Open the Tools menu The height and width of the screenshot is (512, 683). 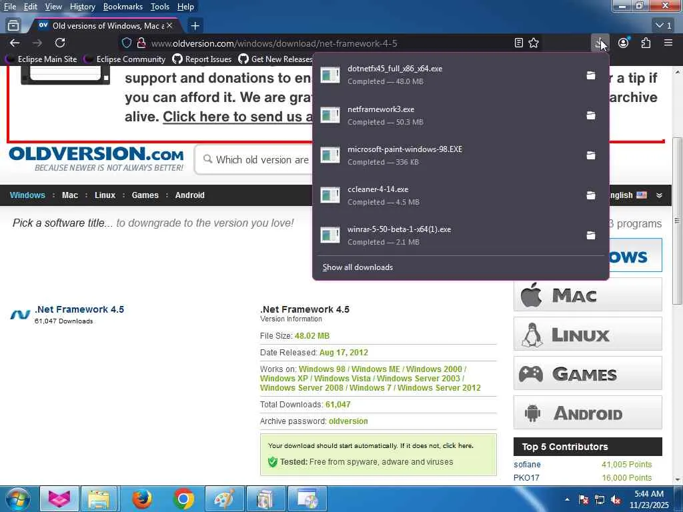[160, 7]
